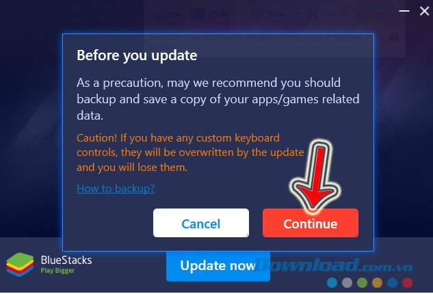Click the blue Update now button
Image resolution: width=433 pixels, height=294 pixels.
[218, 266]
